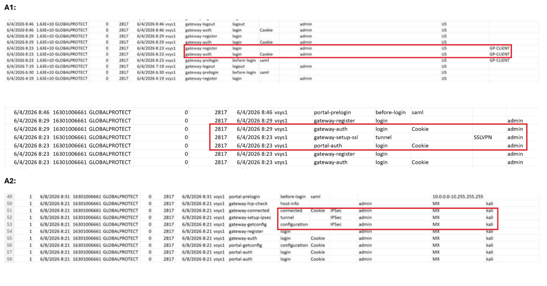Select the gateway-hip-check cell
The image size is (547, 286).
point(248,203)
